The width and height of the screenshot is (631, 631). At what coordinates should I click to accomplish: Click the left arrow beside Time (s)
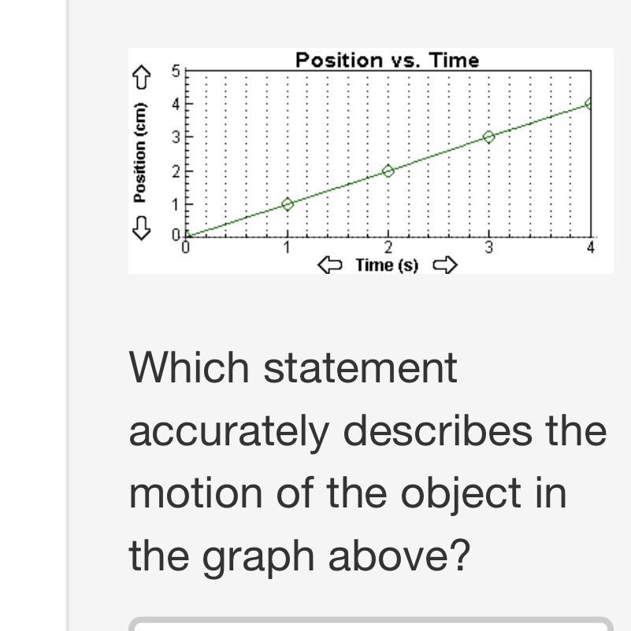[329, 266]
